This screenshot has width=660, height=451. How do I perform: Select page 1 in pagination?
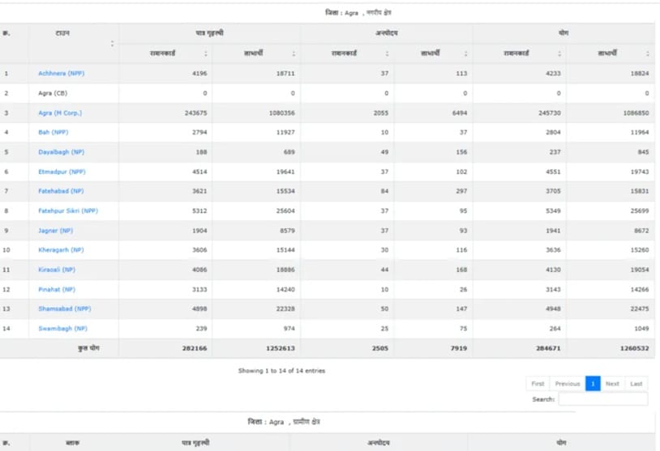click(593, 384)
